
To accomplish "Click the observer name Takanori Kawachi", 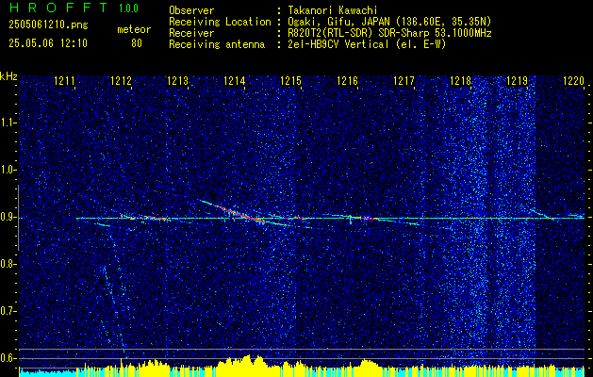I will (x=333, y=10).
